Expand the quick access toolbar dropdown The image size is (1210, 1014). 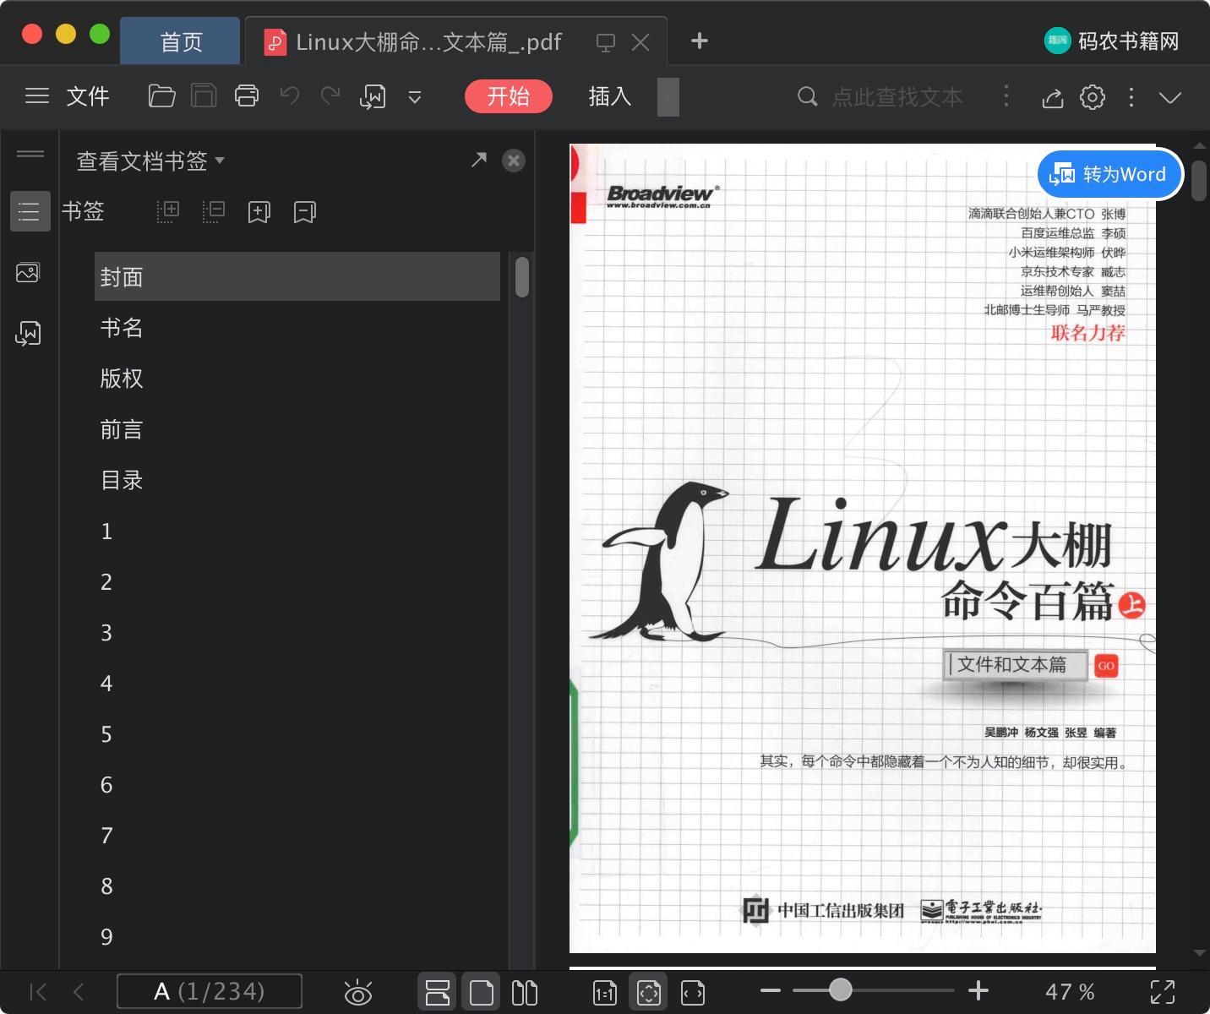(415, 97)
